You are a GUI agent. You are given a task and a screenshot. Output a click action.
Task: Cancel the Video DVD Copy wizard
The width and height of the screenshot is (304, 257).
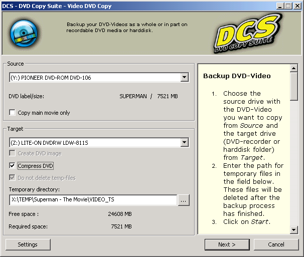click(276, 244)
